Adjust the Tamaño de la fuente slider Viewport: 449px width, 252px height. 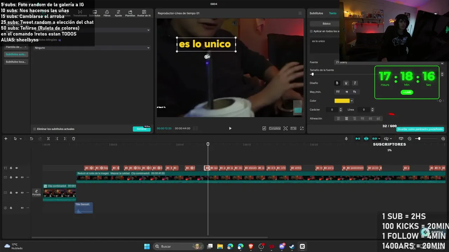pyautogui.click(x=312, y=74)
